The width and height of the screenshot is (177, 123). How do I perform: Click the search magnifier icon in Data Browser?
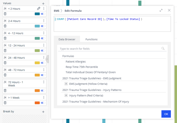163,49
